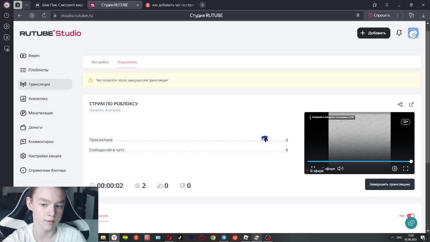Open Opera from taskbar

coord(169,238)
